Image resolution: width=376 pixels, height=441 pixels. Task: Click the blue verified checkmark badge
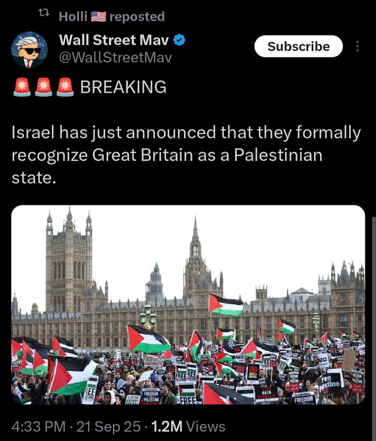click(179, 40)
